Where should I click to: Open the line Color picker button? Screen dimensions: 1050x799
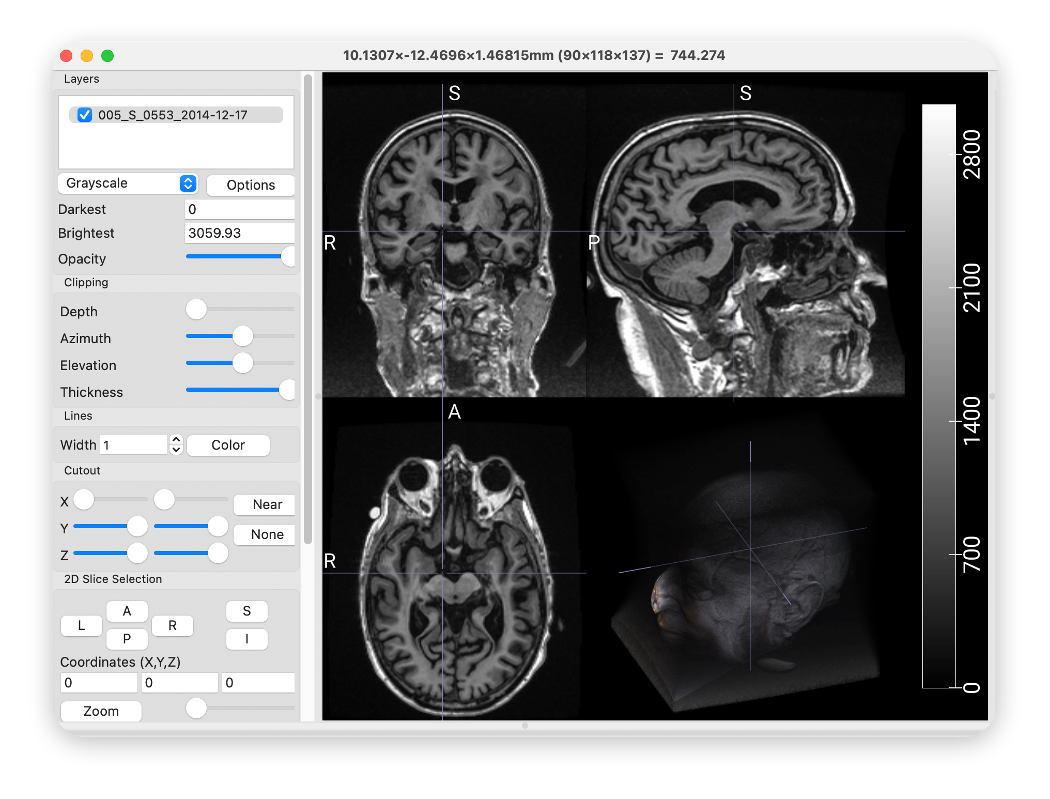[x=228, y=445]
